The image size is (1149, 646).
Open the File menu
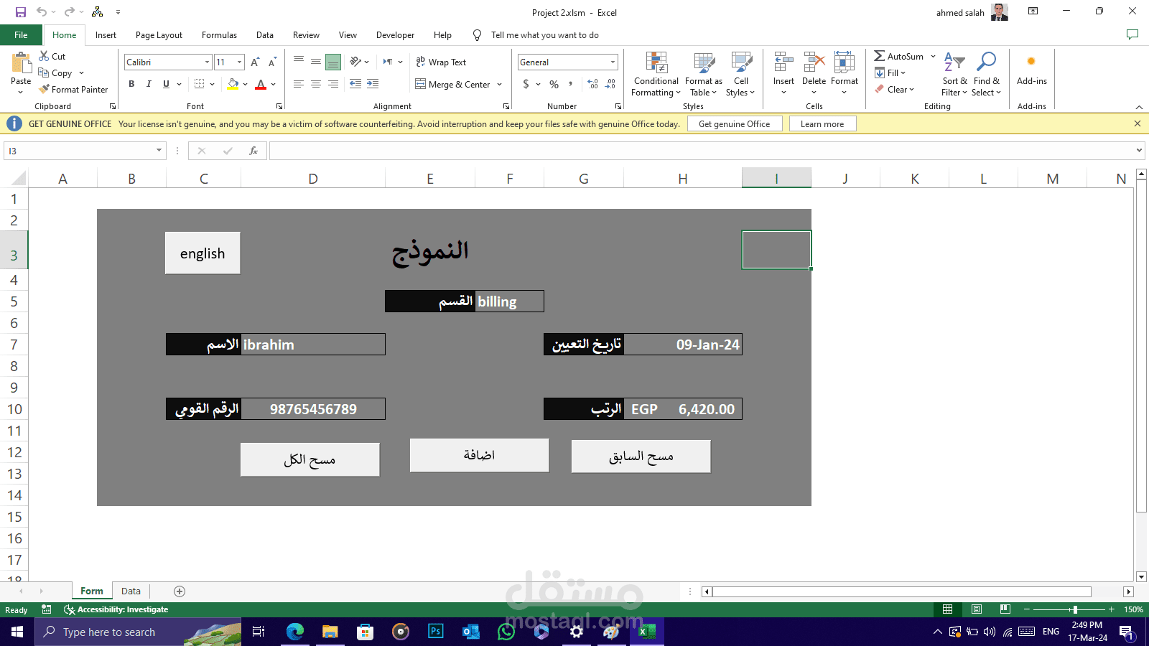[21, 35]
